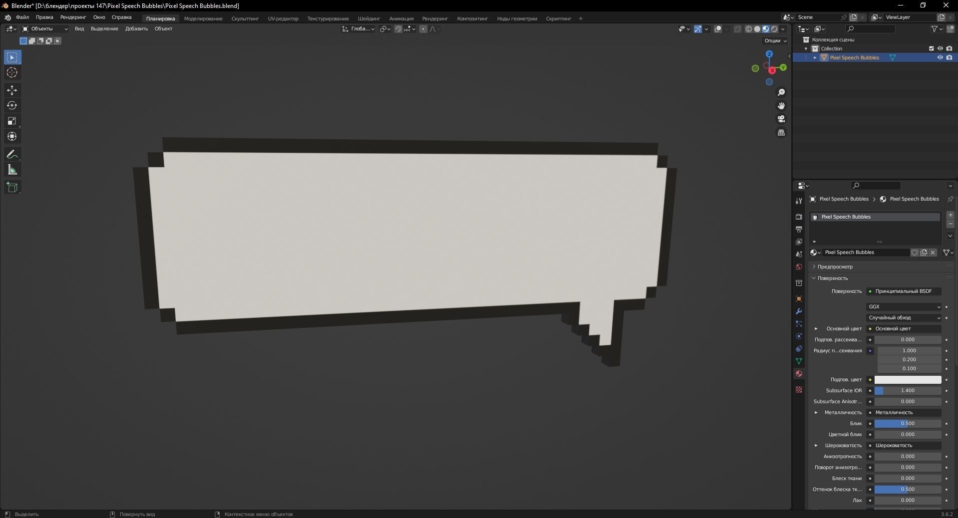Open Случайный обход subsurface method dropdown
The width and height of the screenshot is (958, 518).
[x=904, y=318]
